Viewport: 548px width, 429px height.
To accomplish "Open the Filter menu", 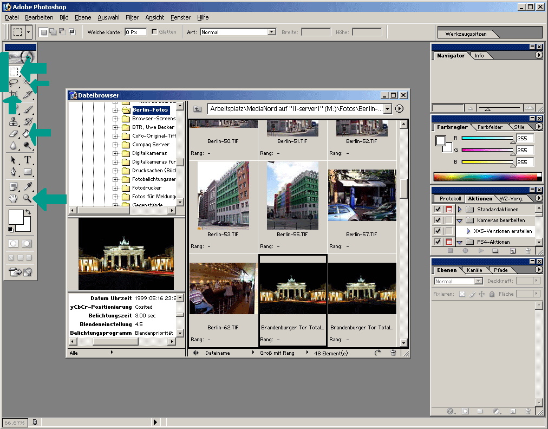I will (132, 17).
